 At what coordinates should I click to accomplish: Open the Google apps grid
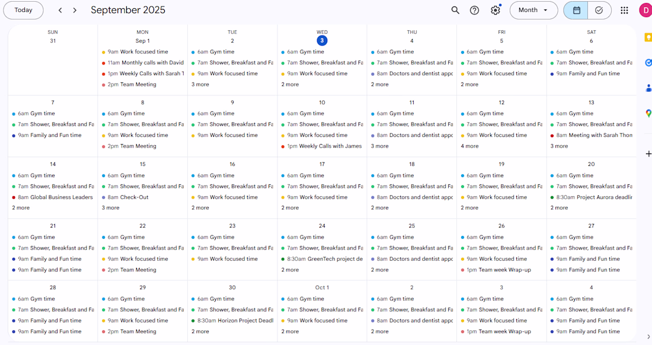(624, 10)
